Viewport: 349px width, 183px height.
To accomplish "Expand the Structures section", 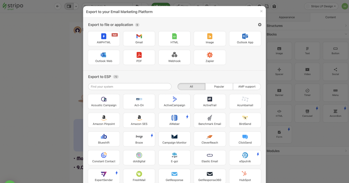I will click(307, 26).
